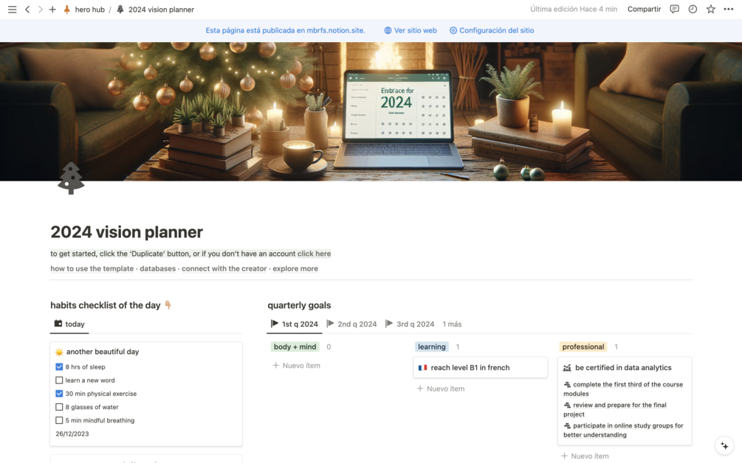The height and width of the screenshot is (463, 742).
Task: Switch to the 2nd q 2024 tab
Action: 353,324
